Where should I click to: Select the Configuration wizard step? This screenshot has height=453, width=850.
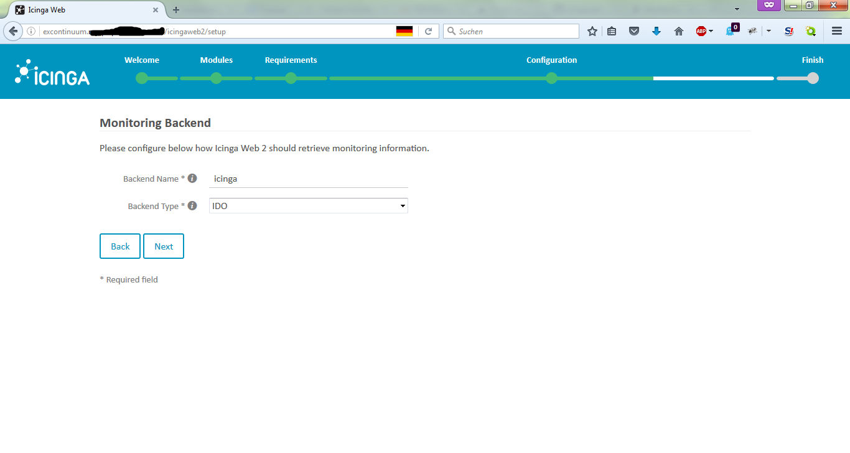tap(551, 60)
